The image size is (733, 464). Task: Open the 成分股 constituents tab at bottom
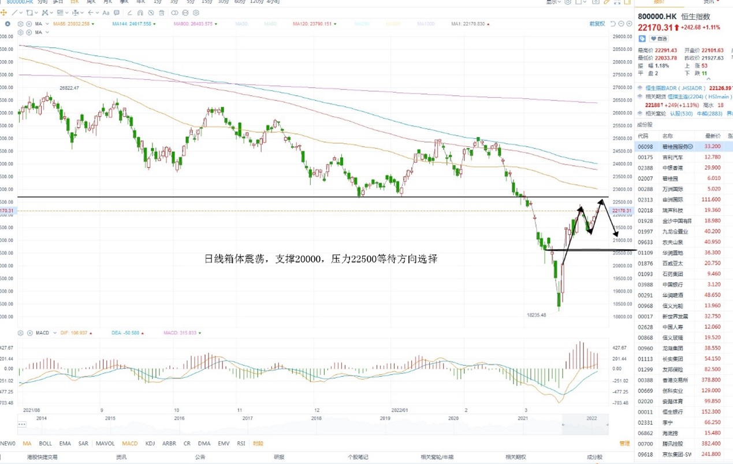pos(594,457)
